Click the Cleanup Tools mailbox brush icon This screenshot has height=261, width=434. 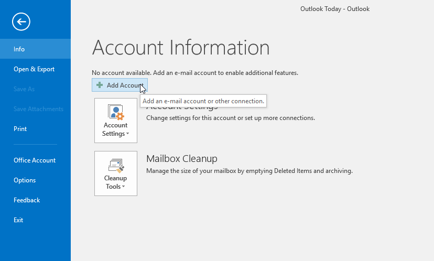[116, 166]
